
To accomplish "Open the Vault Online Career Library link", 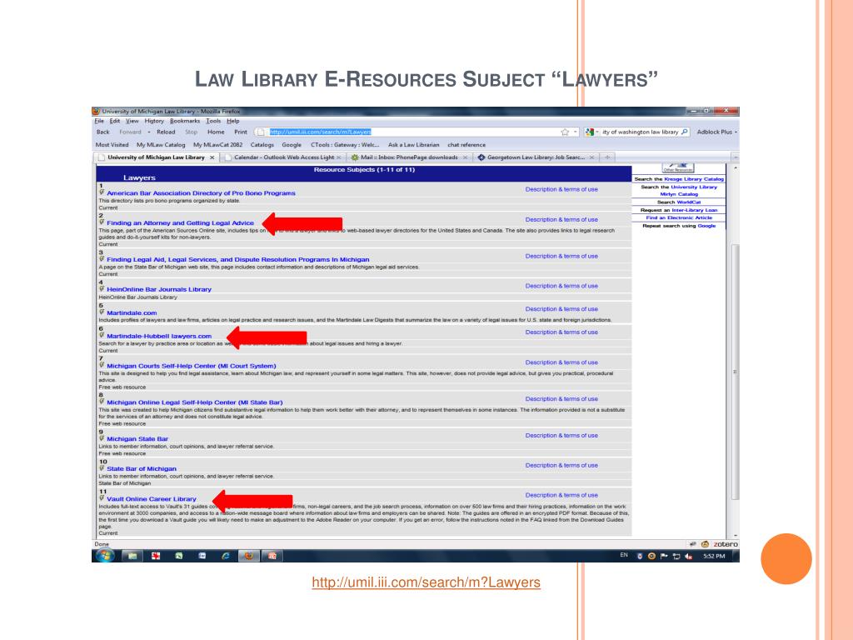I will coord(152,498).
